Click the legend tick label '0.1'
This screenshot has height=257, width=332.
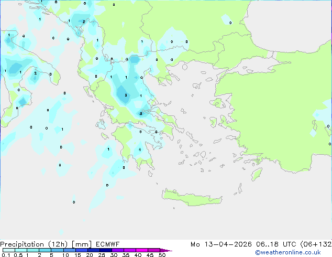(x=6, y=255)
